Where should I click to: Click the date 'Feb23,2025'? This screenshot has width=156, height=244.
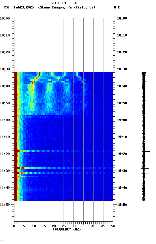24,7
